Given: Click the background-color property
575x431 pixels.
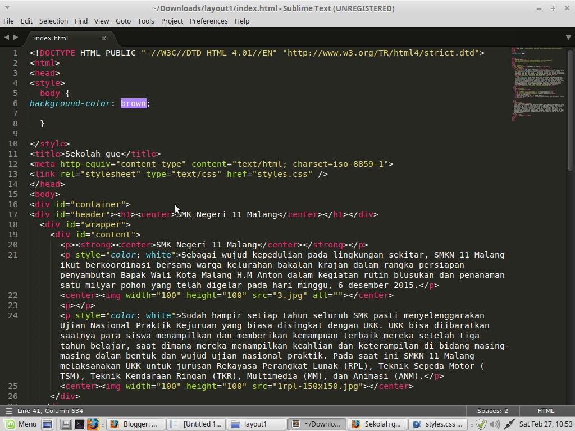Looking at the screenshot, I should (70, 103).
